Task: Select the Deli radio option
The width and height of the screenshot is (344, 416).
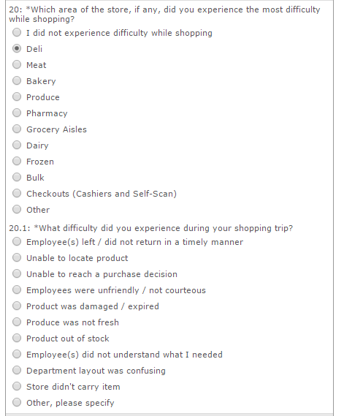Action: click(x=17, y=48)
